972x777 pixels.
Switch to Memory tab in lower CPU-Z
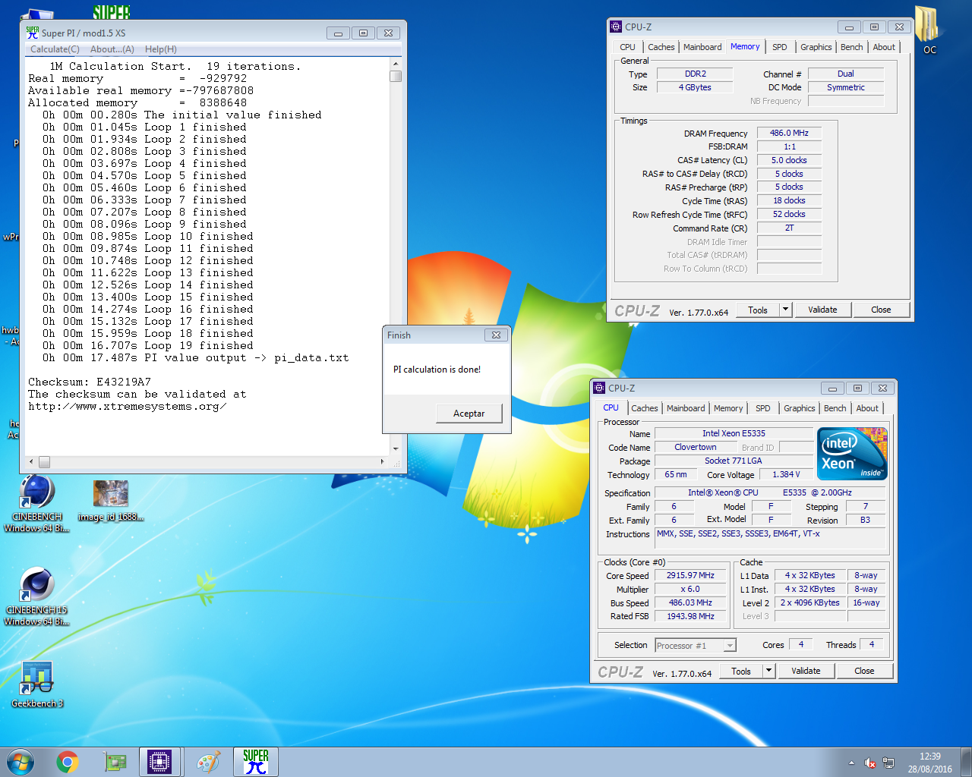point(728,408)
